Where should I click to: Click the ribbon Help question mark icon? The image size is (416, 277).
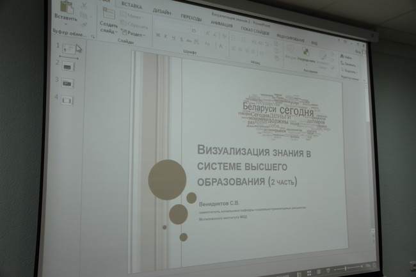339,40
